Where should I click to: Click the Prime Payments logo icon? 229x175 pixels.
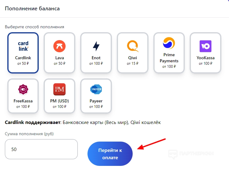tap(169, 43)
